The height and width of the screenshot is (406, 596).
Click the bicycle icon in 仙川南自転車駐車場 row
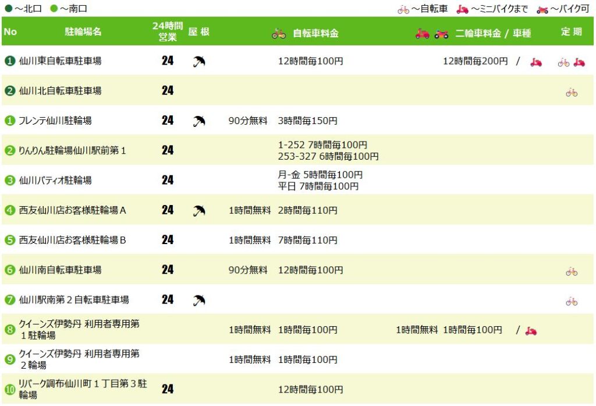click(572, 271)
